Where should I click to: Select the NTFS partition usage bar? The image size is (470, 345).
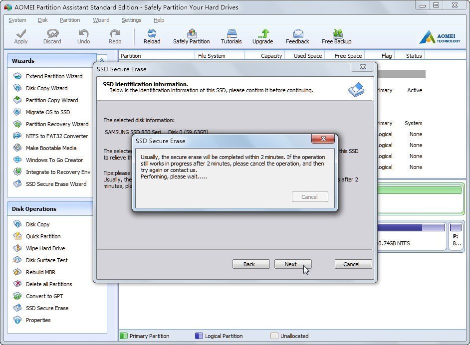click(411, 228)
